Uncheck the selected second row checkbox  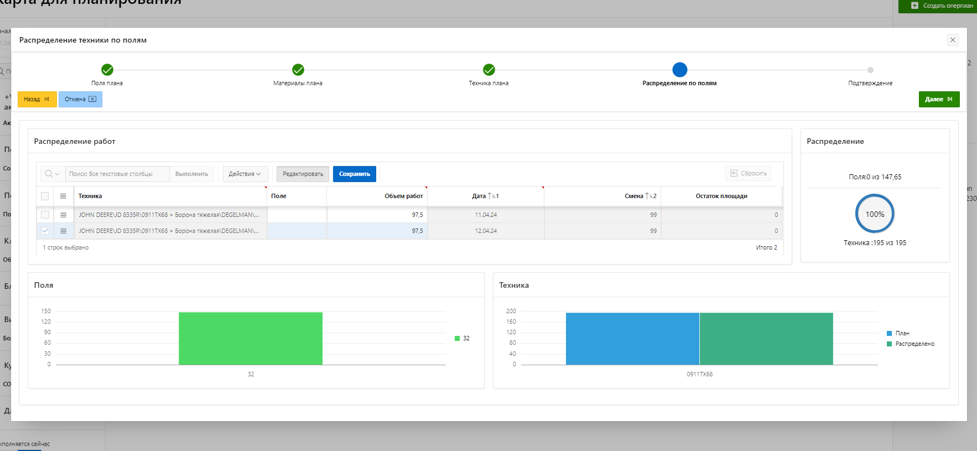pyautogui.click(x=45, y=231)
